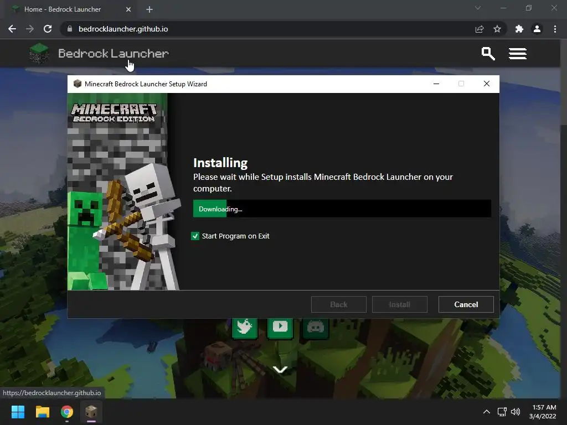Open the website search magnifier
The image size is (567, 425).
click(488, 54)
